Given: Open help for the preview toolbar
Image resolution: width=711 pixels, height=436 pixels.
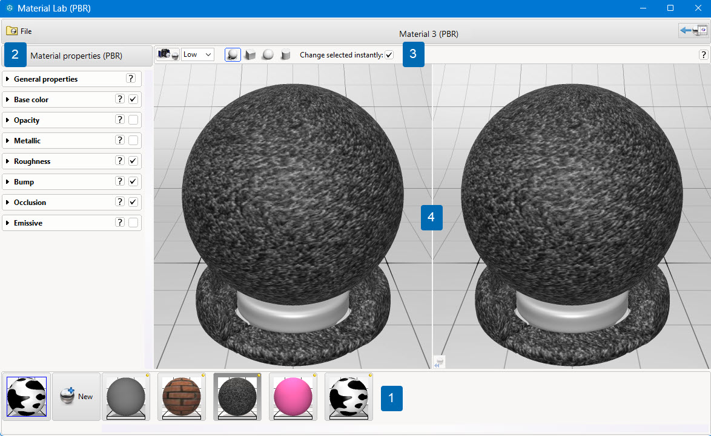Looking at the screenshot, I should click(703, 55).
